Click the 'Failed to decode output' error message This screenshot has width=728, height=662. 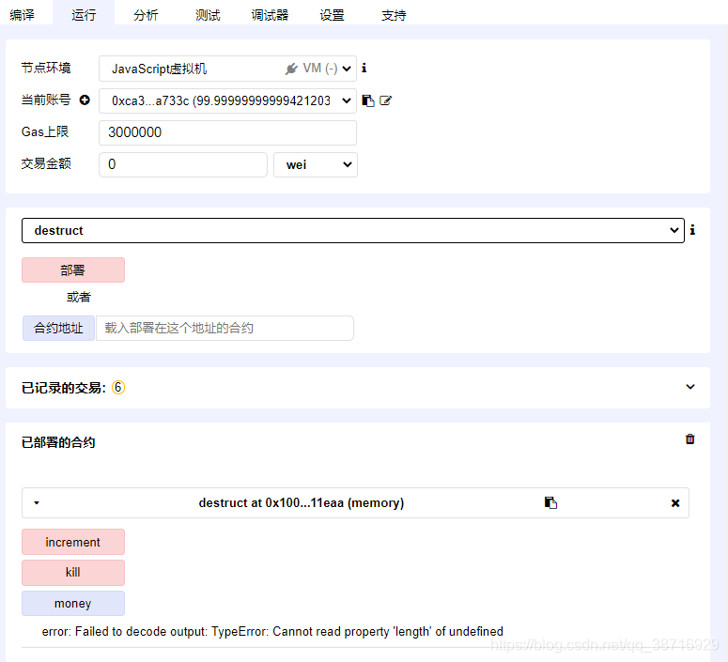tap(272, 631)
